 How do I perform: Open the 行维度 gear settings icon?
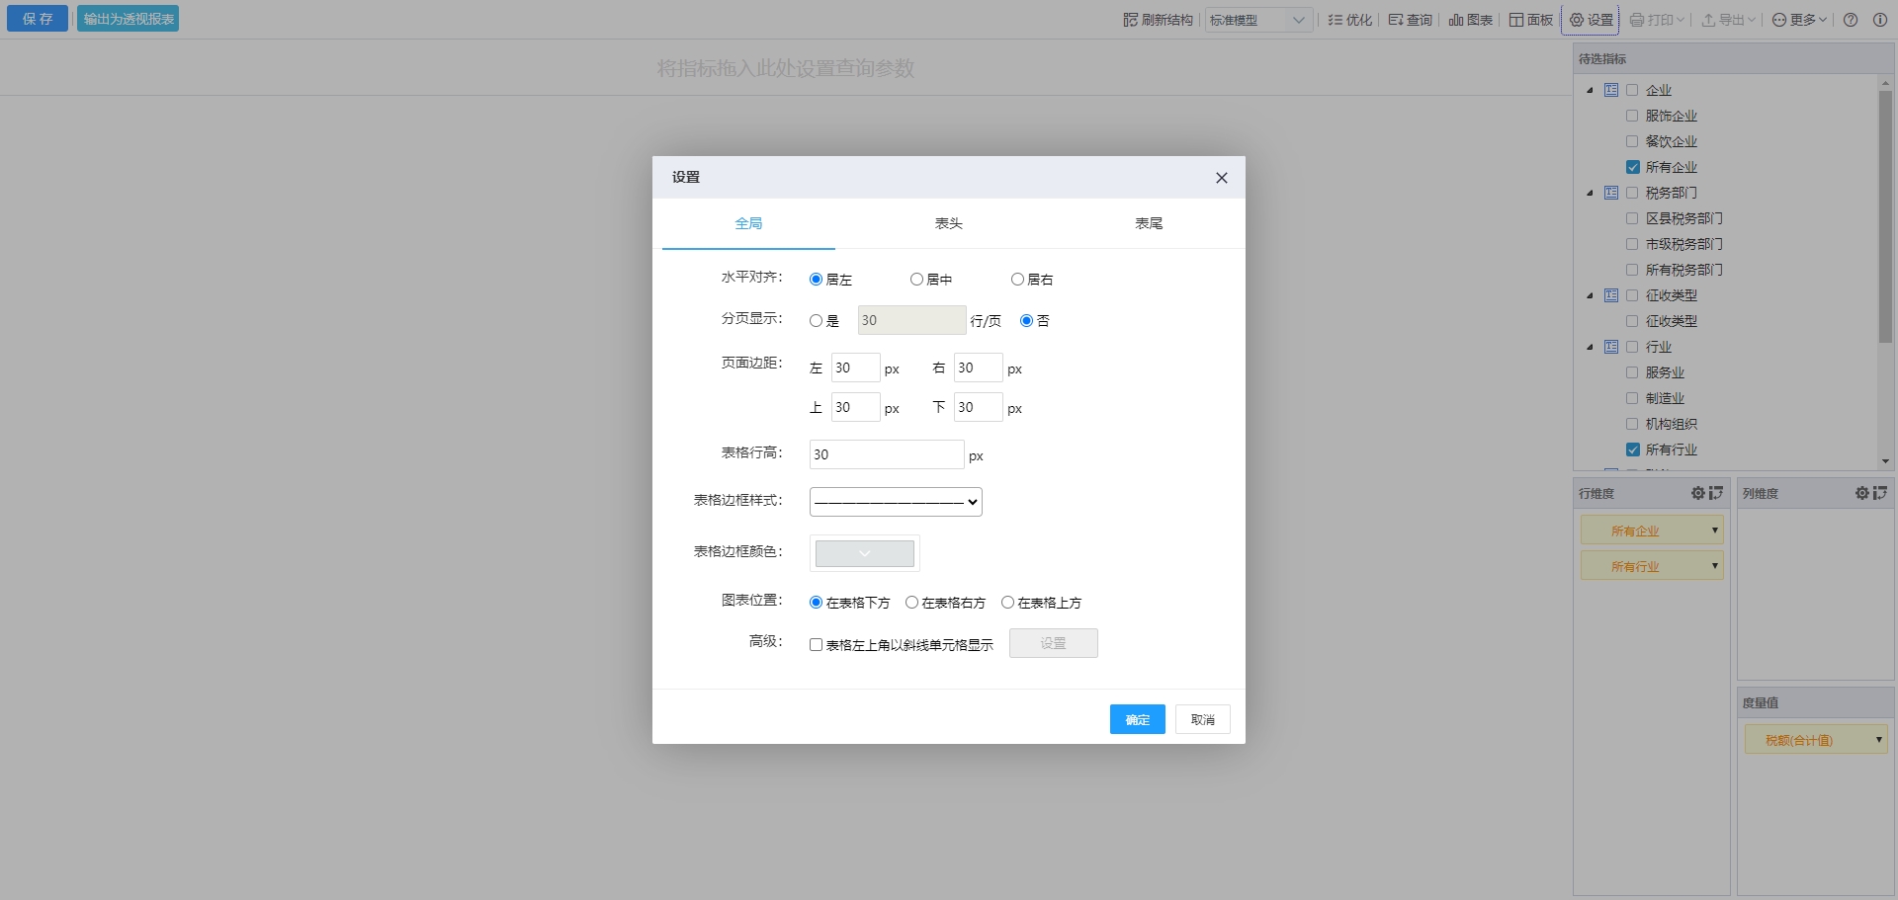point(1697,493)
